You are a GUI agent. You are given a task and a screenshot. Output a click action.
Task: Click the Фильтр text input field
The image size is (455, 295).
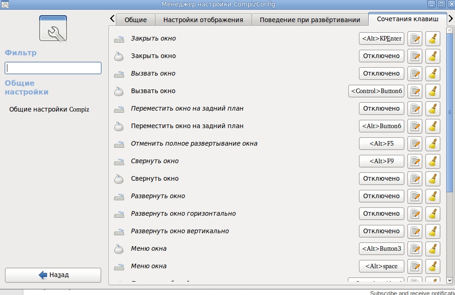point(53,68)
